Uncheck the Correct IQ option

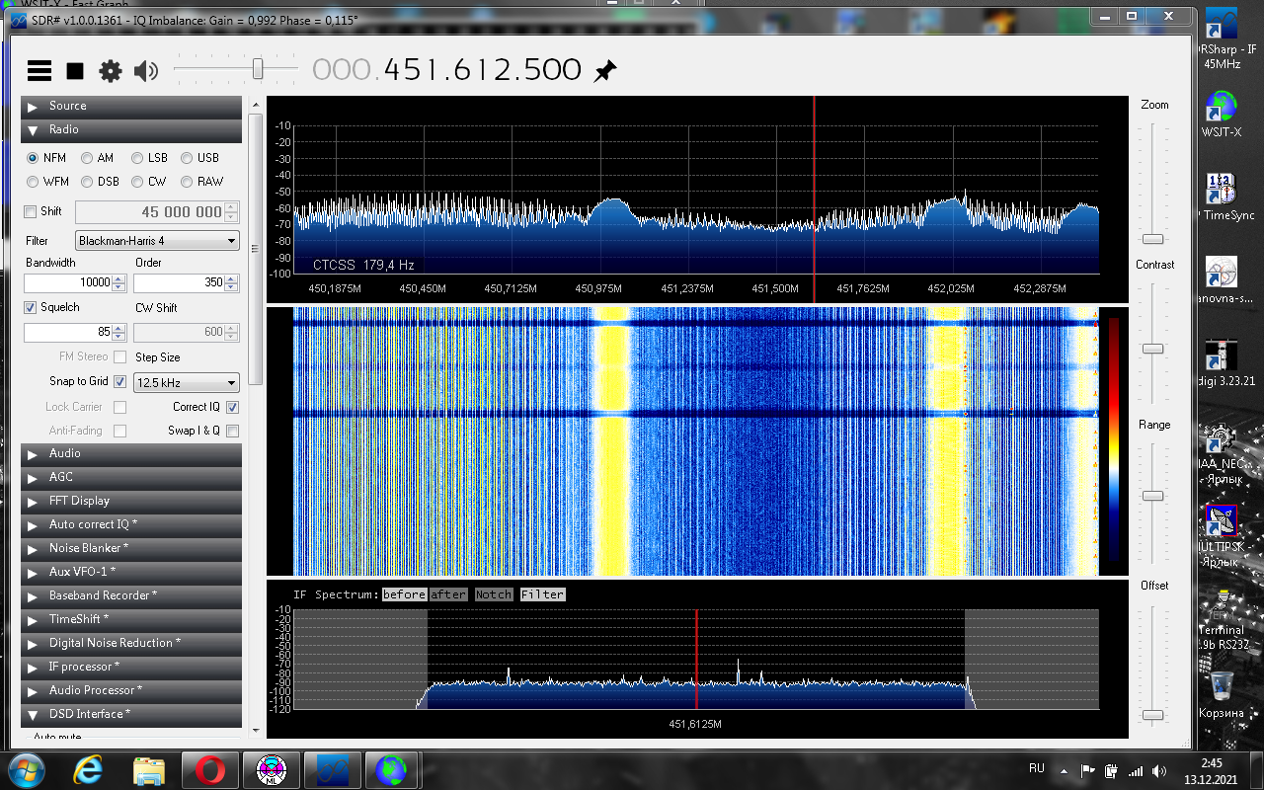coord(233,407)
